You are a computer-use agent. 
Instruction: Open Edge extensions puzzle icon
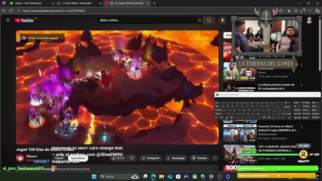pyautogui.click(x=281, y=11)
